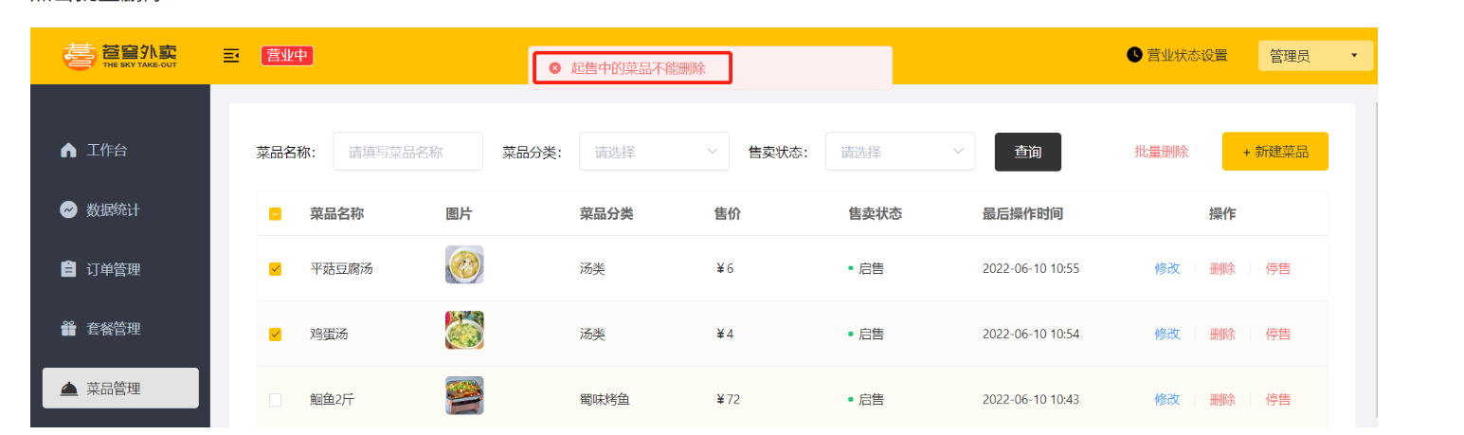Click the 起售中的菜品不能删除 alert text
The height and width of the screenshot is (435, 1464).
pos(638,68)
